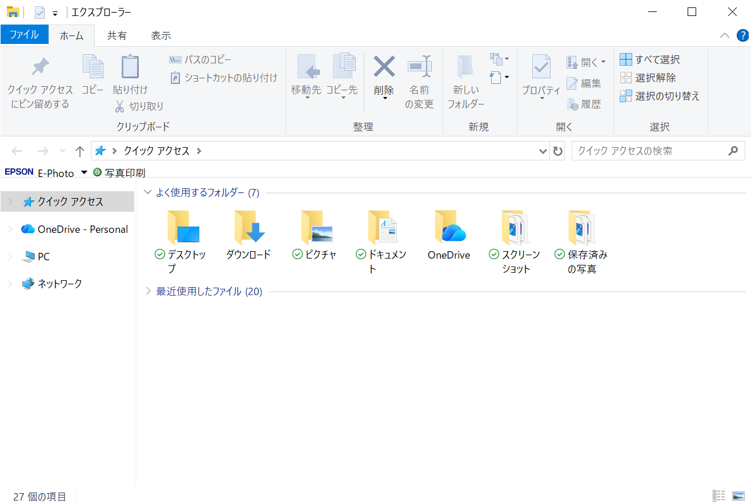Click the Pin to Quick Access icon
Image resolution: width=751 pixels, height=504 pixels.
click(39, 68)
